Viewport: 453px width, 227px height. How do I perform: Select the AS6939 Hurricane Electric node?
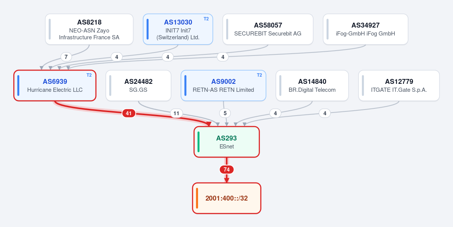click(55, 85)
